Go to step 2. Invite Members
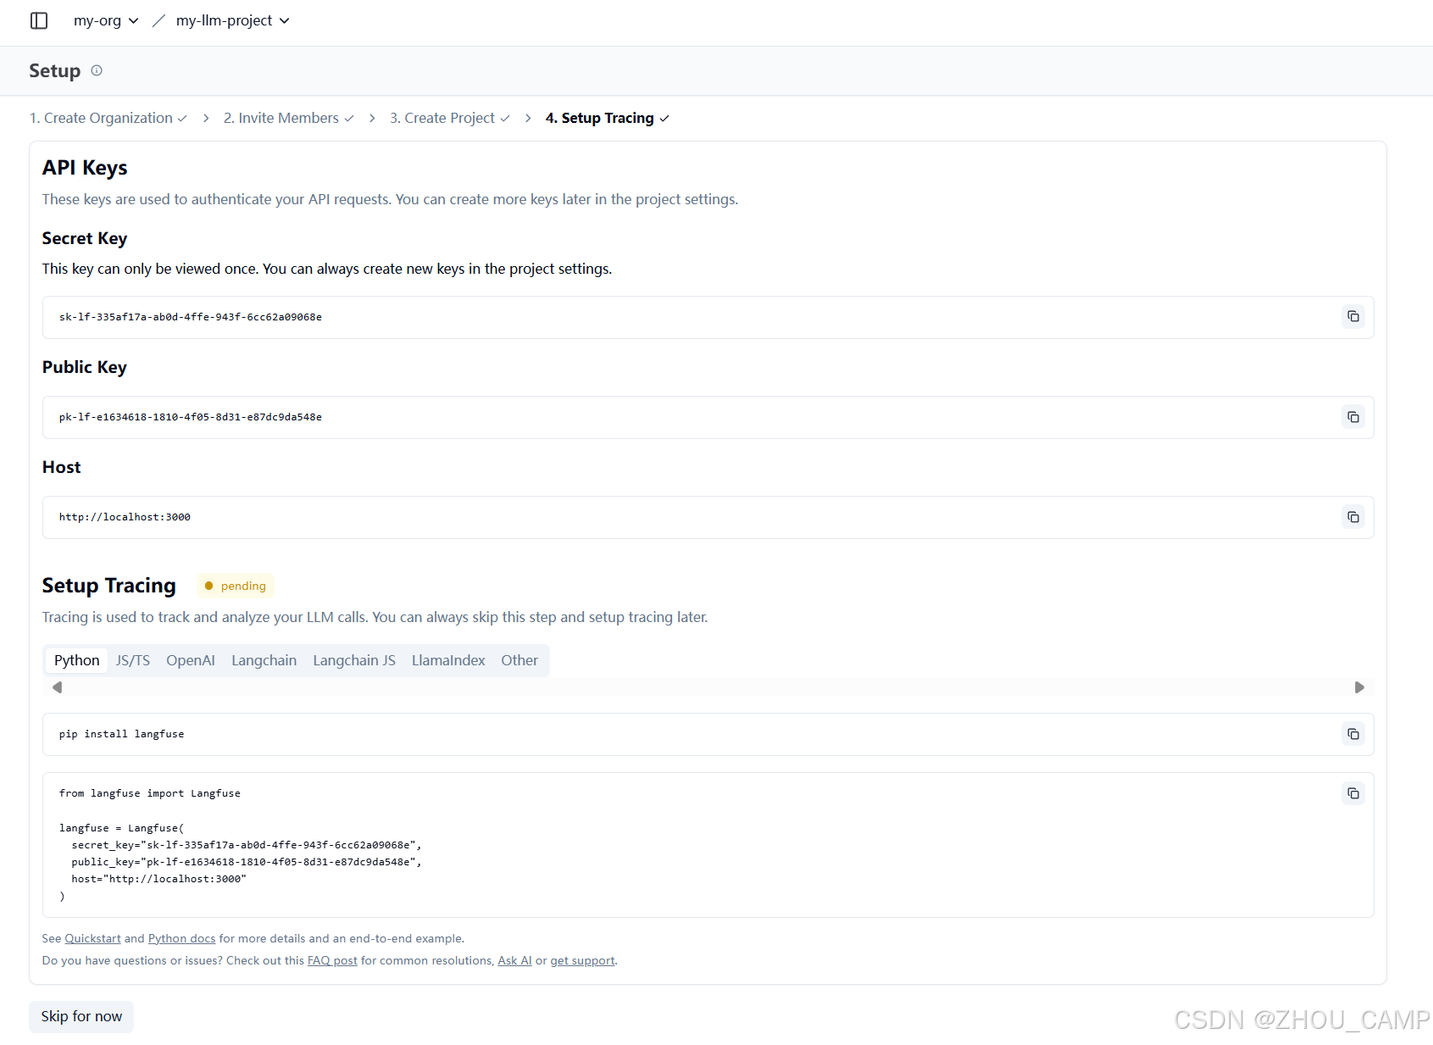This screenshot has width=1433, height=1045. [288, 118]
